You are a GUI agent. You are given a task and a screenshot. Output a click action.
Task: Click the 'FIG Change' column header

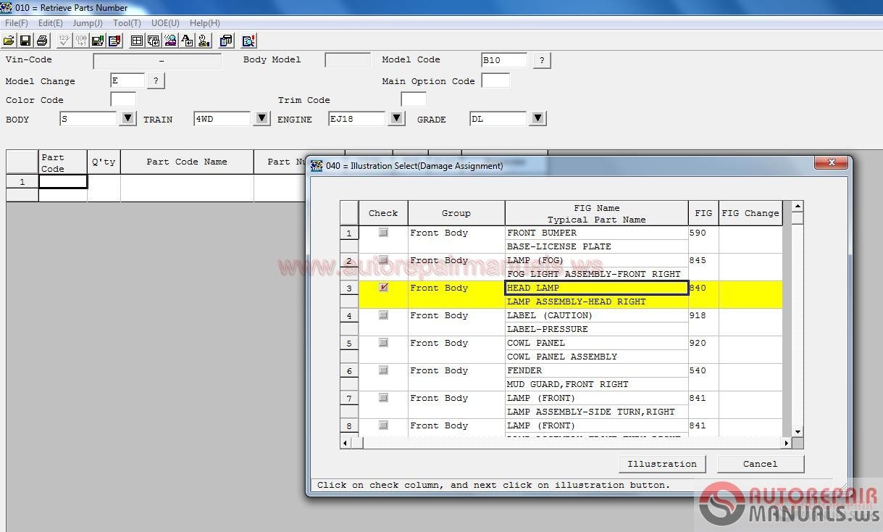[750, 213]
